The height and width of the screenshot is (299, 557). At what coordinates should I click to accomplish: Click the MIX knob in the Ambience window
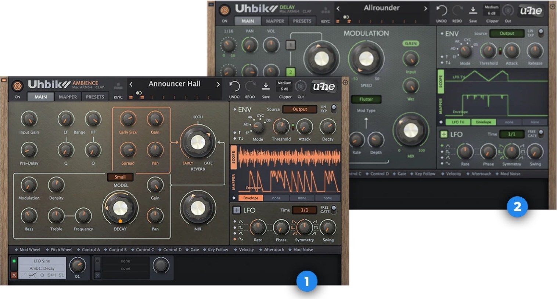198,208
